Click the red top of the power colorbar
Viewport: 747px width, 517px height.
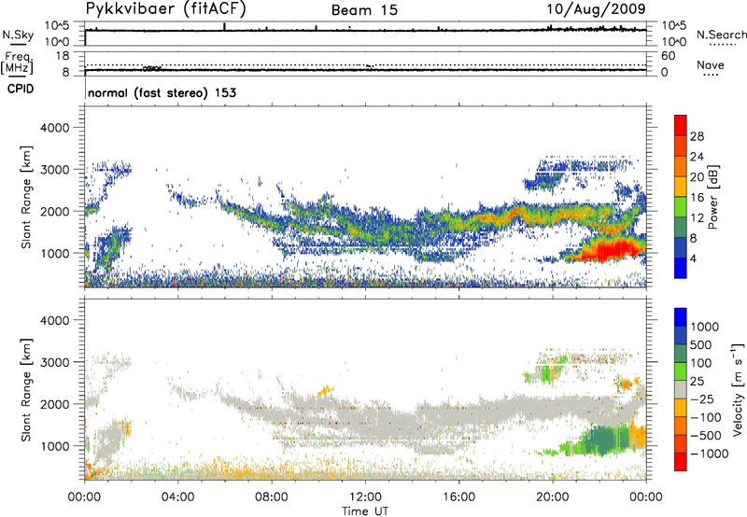[681, 125]
